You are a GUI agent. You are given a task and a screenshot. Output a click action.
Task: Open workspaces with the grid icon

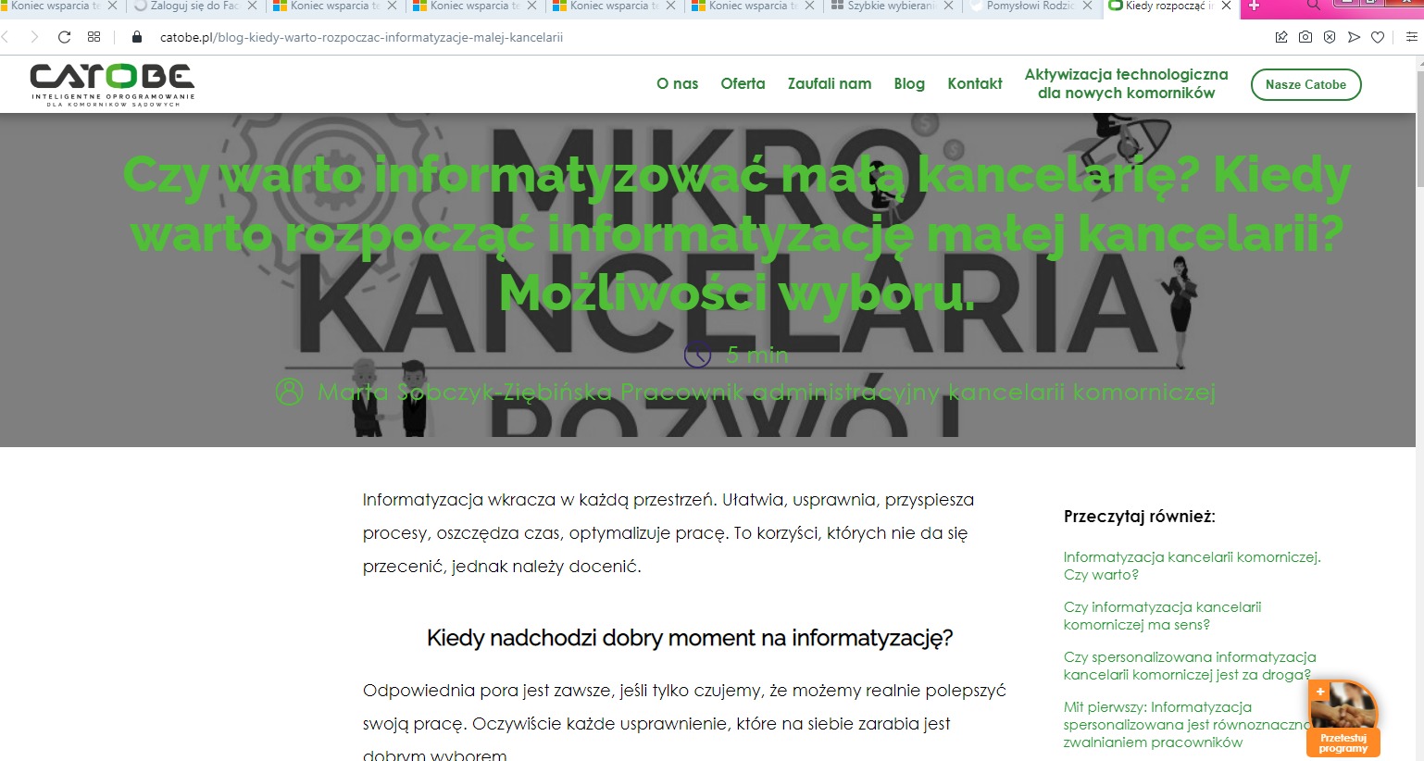pyautogui.click(x=94, y=37)
